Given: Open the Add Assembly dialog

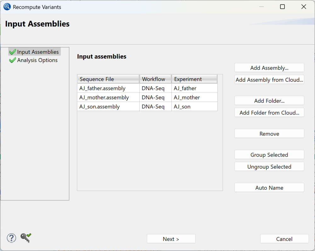Looking at the screenshot, I should (269, 67).
